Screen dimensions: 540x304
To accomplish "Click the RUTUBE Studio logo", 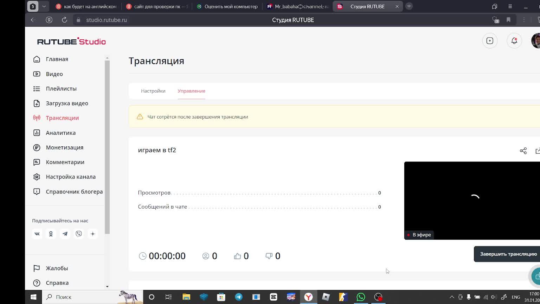I will click(71, 41).
